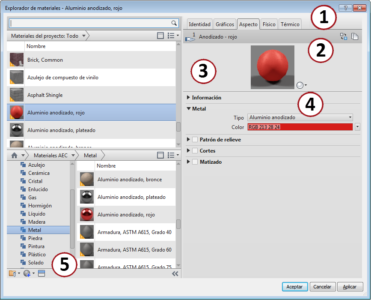
Task: Open the Materiales del proyecto: Todo filter
Action: tap(48, 36)
